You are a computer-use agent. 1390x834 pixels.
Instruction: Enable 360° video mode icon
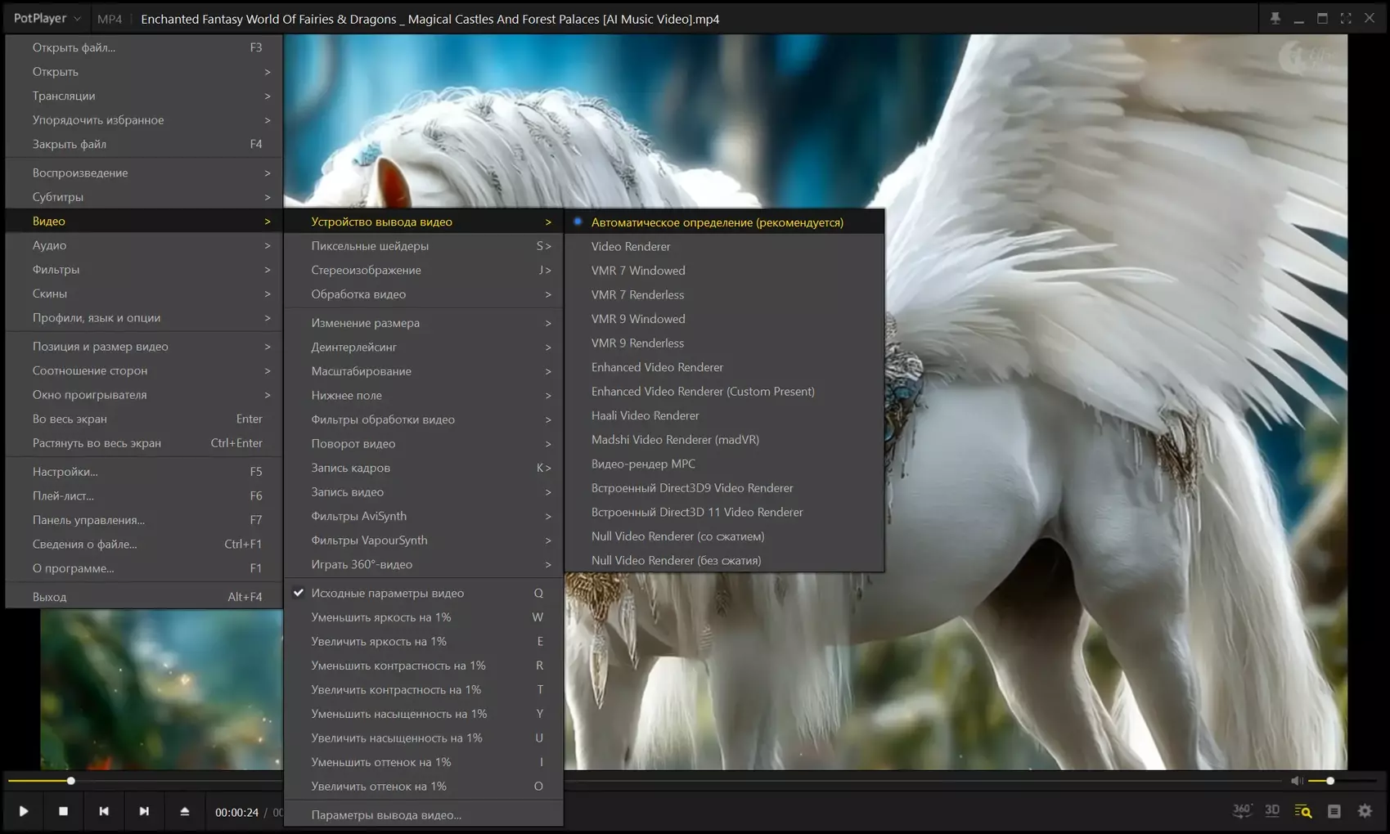pyautogui.click(x=1242, y=810)
